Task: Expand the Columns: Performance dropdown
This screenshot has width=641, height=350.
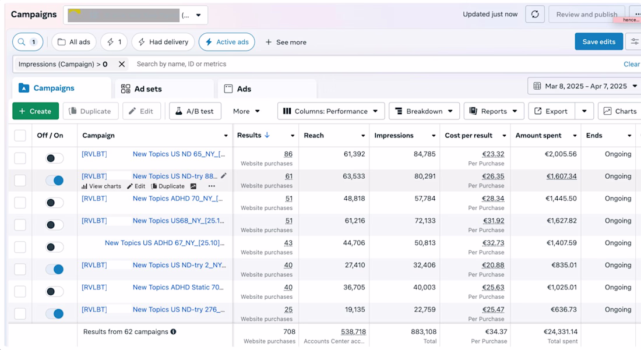Action: tap(331, 111)
